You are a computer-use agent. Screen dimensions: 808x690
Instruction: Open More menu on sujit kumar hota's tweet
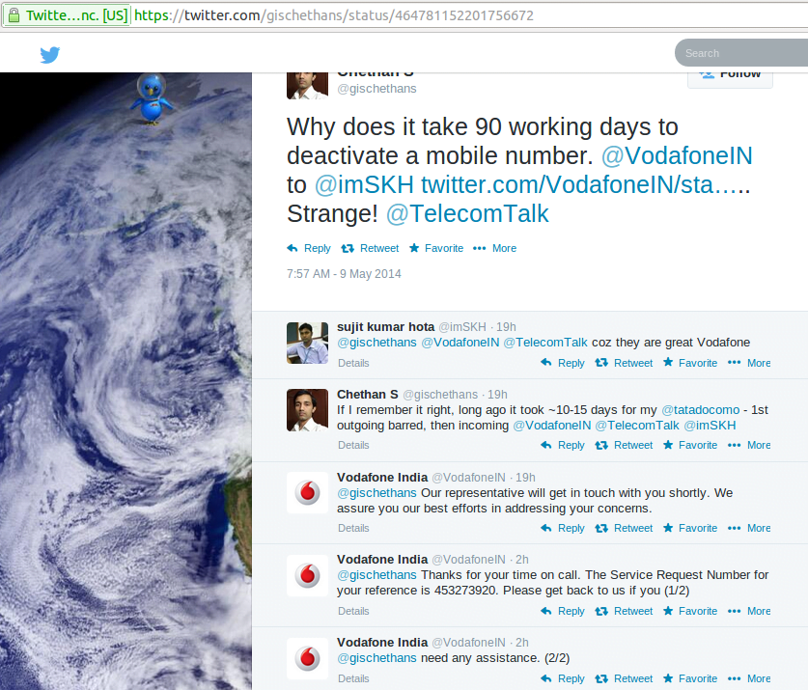(749, 363)
